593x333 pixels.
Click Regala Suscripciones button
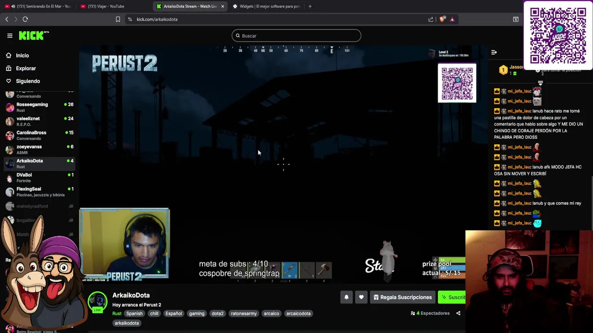coord(403,297)
